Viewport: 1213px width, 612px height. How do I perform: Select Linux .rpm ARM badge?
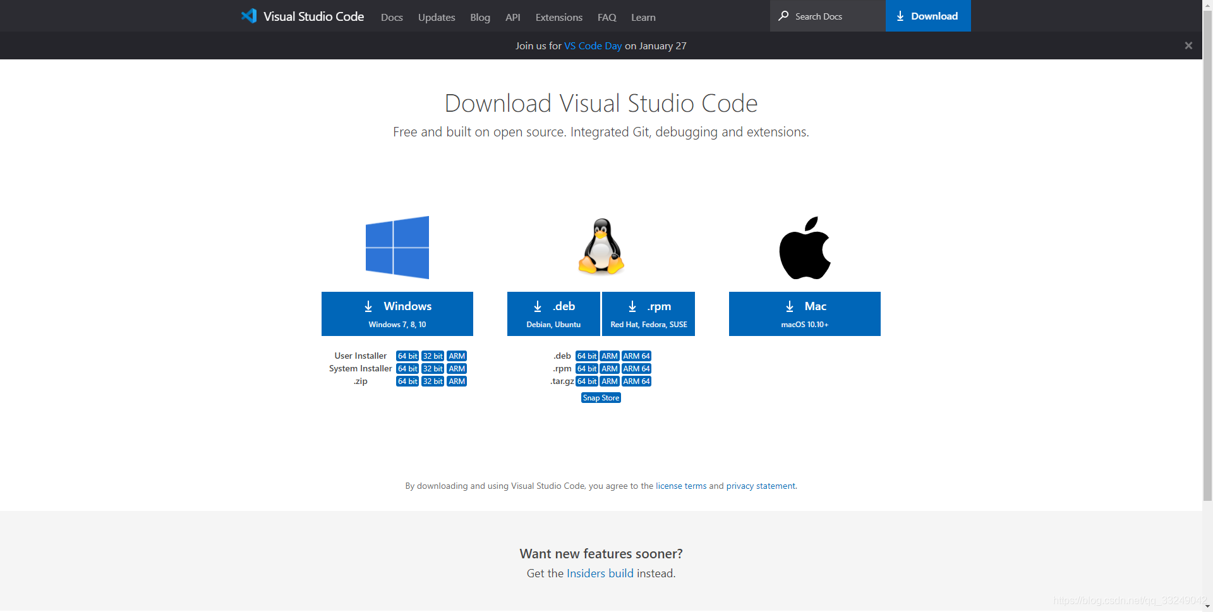610,369
